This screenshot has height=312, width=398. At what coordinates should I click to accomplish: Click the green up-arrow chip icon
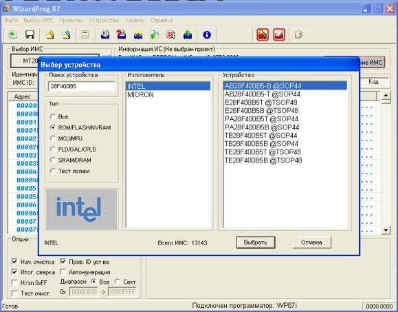[188, 34]
